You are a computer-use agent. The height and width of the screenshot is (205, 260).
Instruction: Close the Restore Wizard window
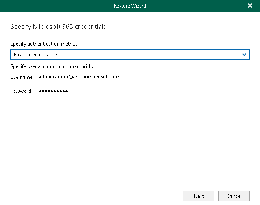tap(250, 6)
